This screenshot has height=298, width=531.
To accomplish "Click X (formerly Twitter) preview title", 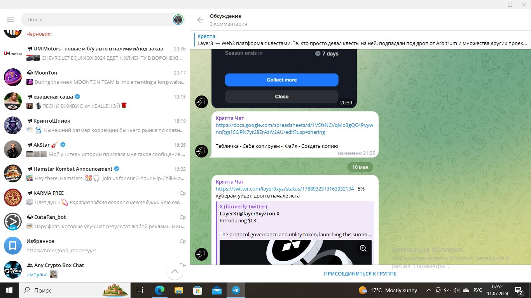I will tap(243, 207).
